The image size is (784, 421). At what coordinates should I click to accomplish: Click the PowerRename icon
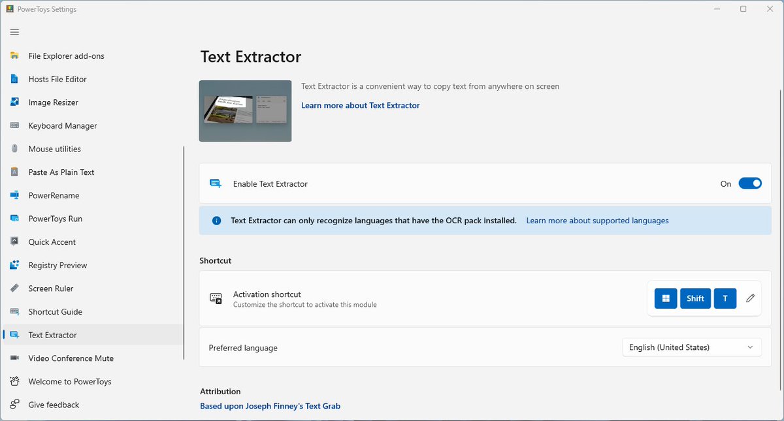pyautogui.click(x=14, y=196)
